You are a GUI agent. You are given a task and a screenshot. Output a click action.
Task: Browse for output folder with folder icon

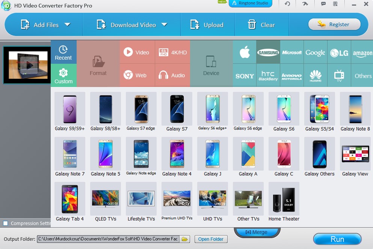tap(184, 239)
